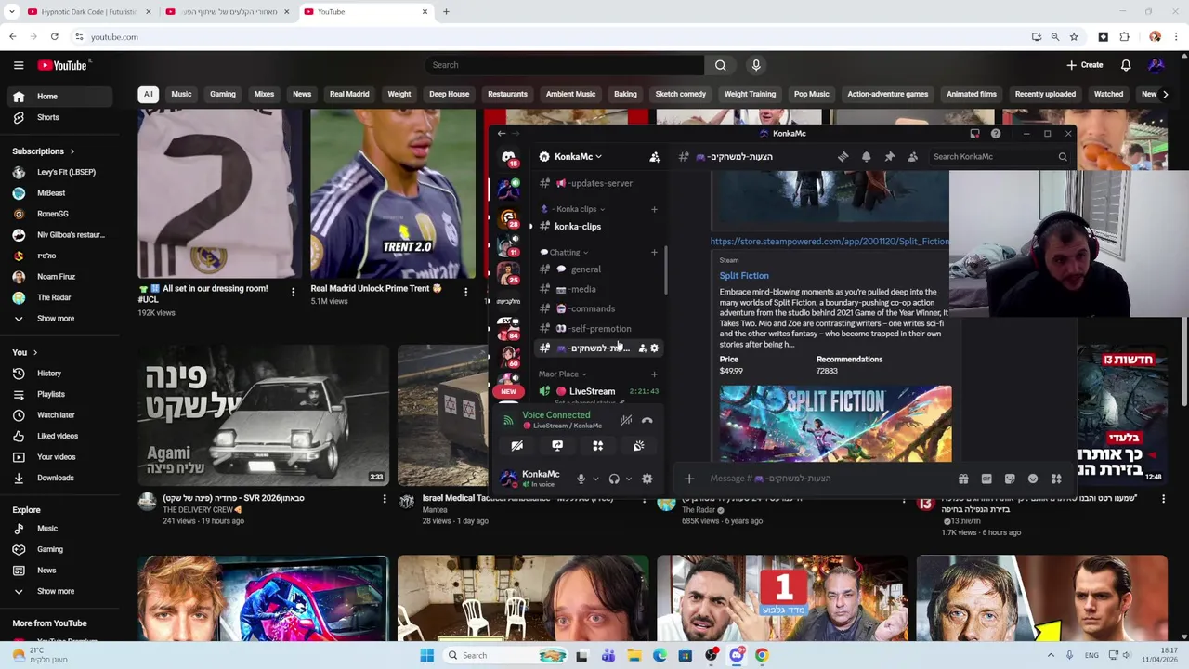Viewport: 1189px width, 669px height.
Task: Share your screen in Discord voice panel
Action: pos(557,446)
